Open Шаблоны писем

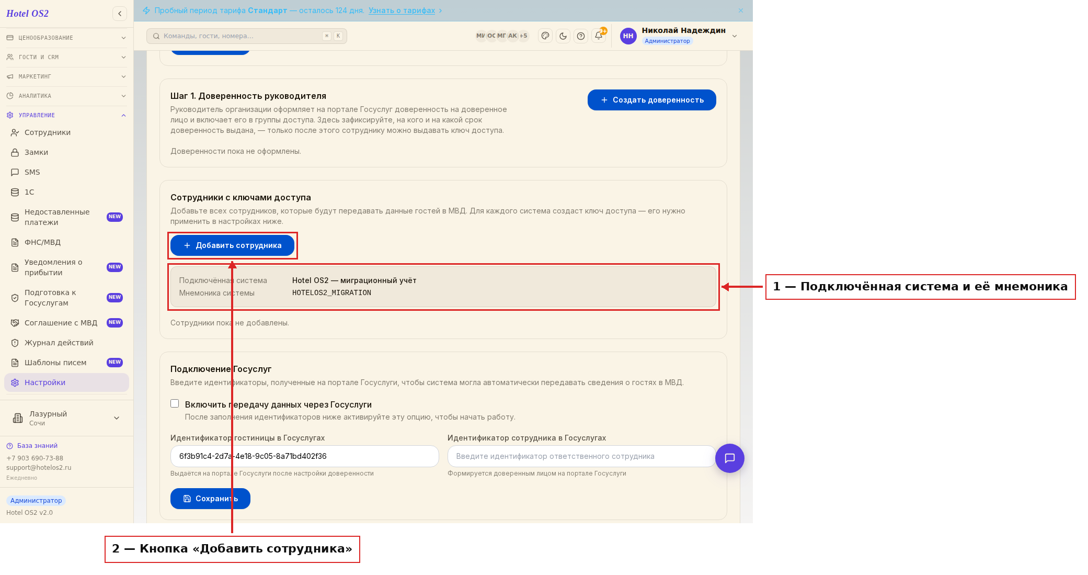click(66, 363)
